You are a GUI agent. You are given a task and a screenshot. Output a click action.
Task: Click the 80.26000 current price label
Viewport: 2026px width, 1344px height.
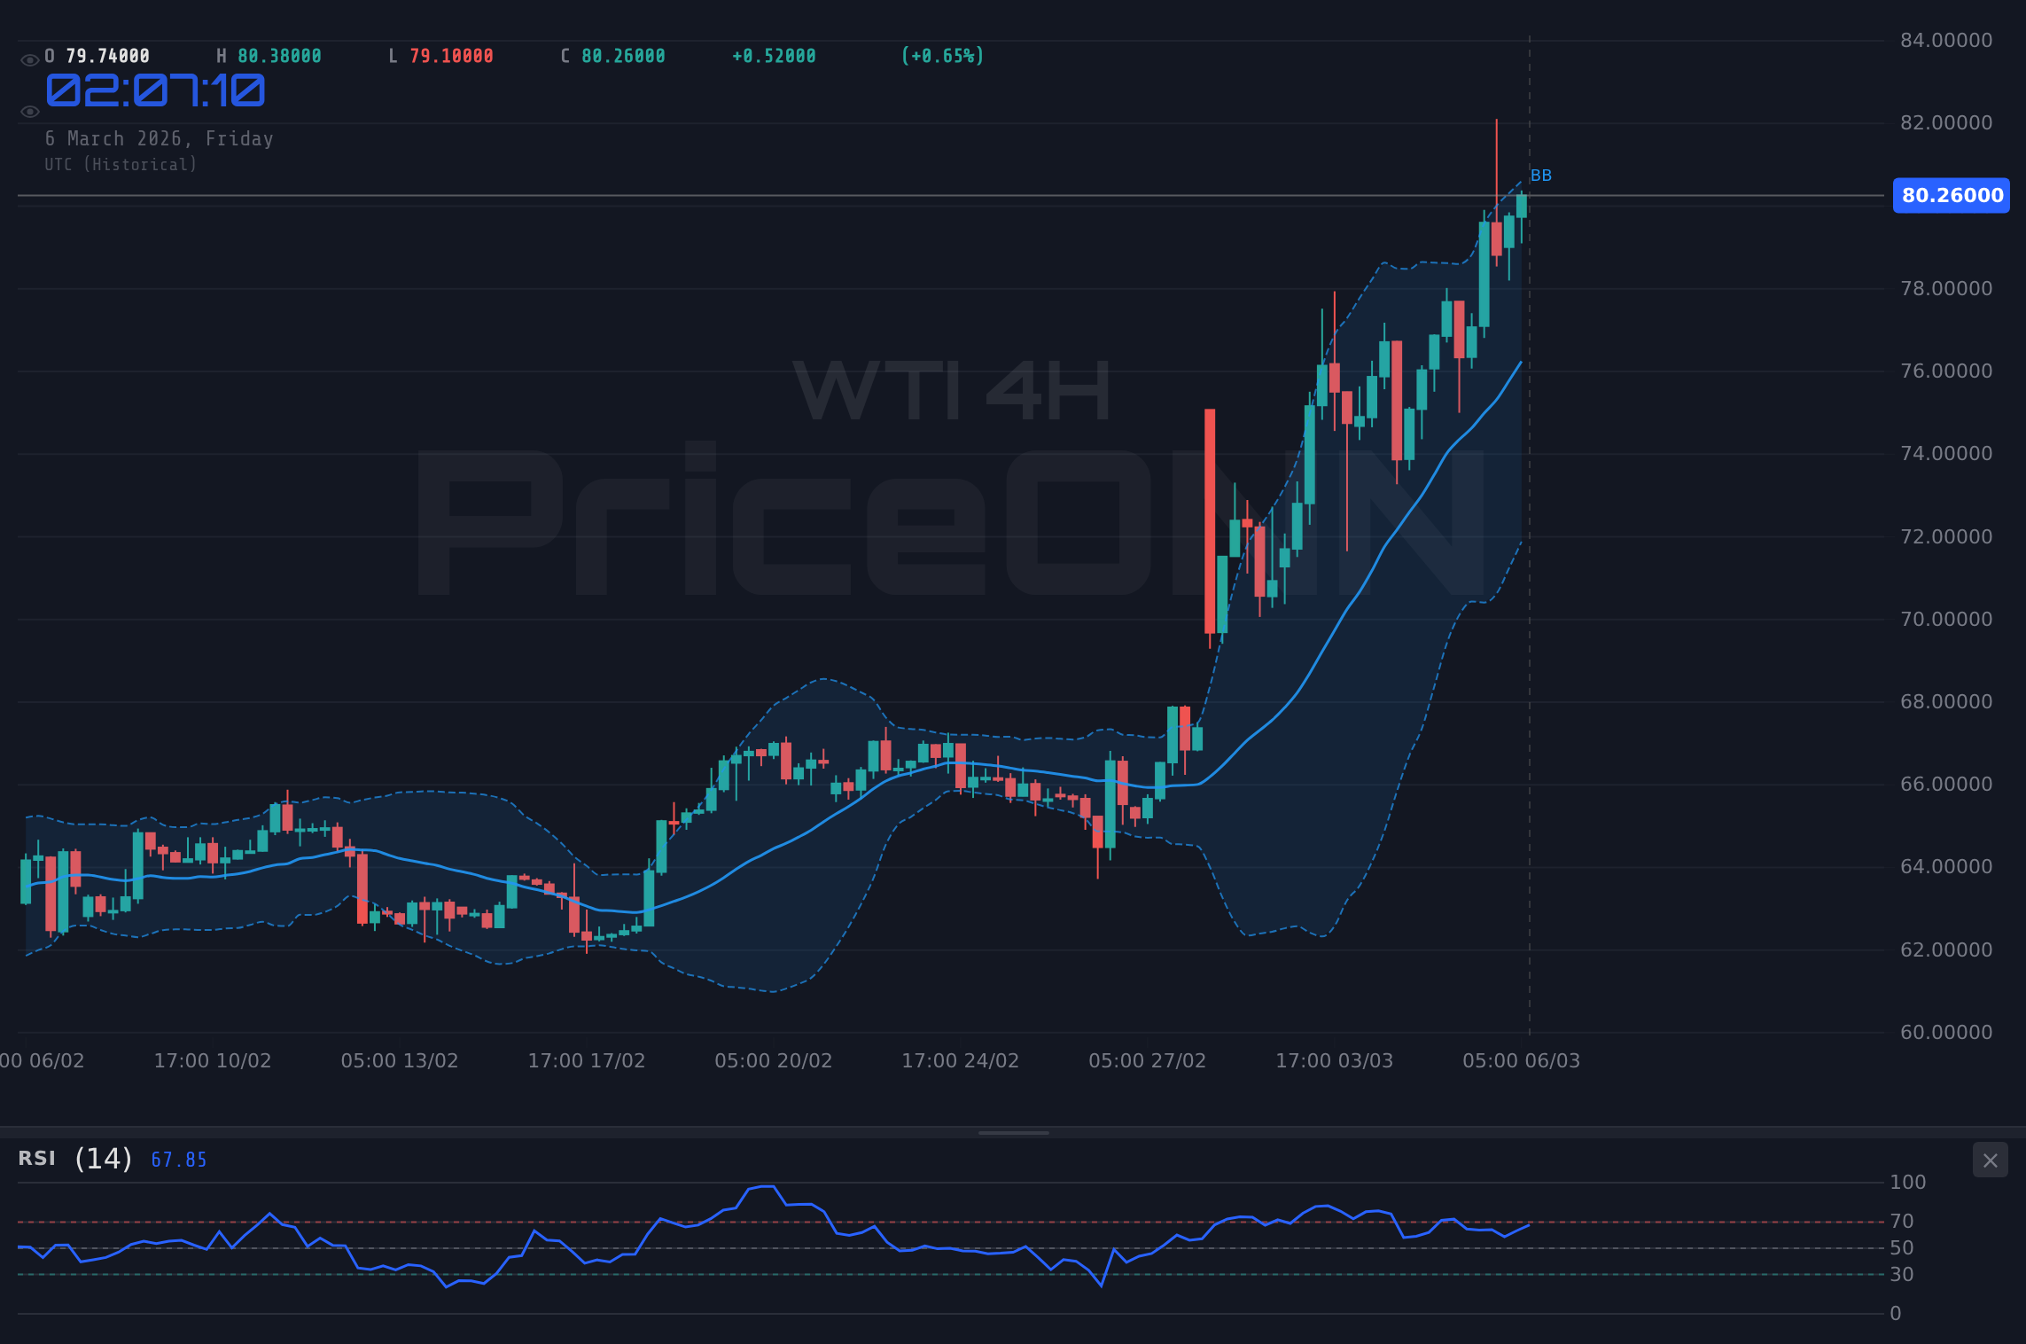[1952, 195]
